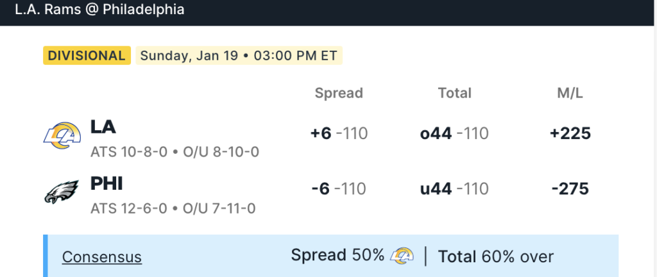Screen dimensions: 657x277
Task: Open the Consensus link
Action: [101, 257]
